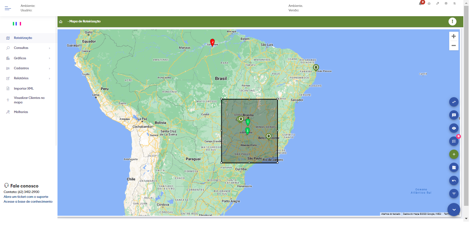Toggle visibility with the eye button
This screenshot has width=474, height=233.
click(454, 128)
